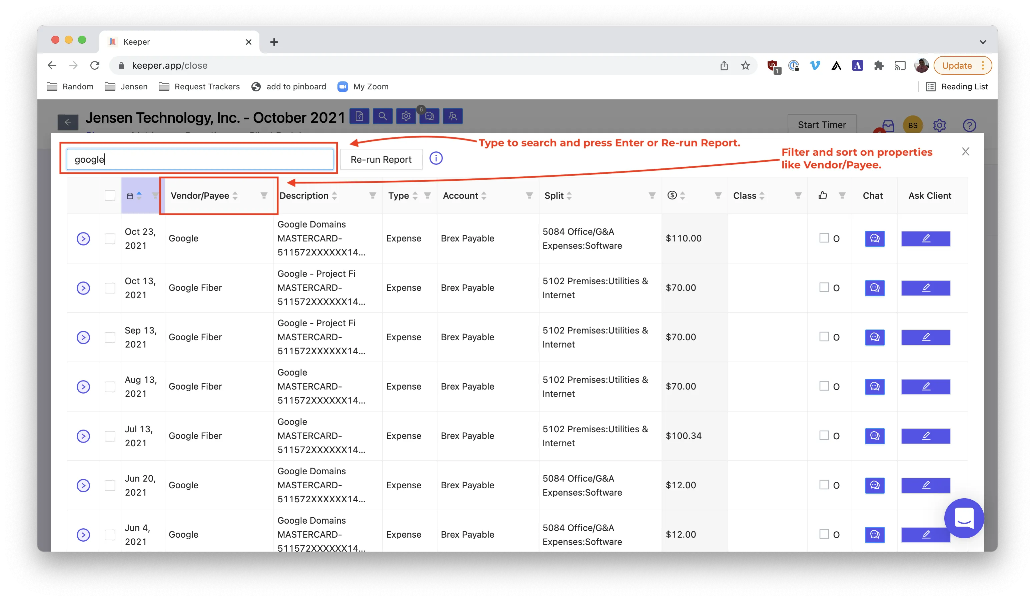Filter the Vendor/Payee column

(x=264, y=195)
